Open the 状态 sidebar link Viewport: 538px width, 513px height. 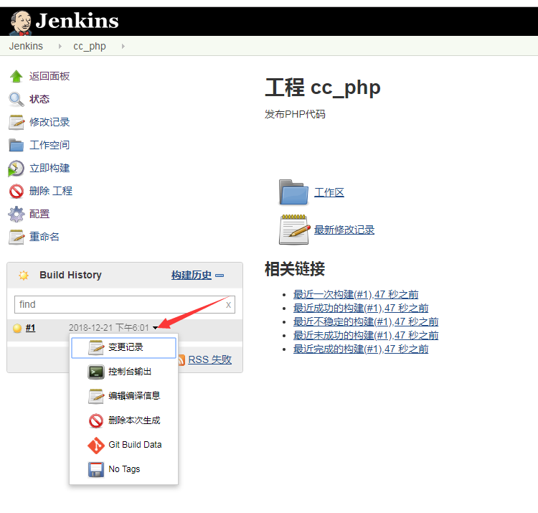click(39, 99)
